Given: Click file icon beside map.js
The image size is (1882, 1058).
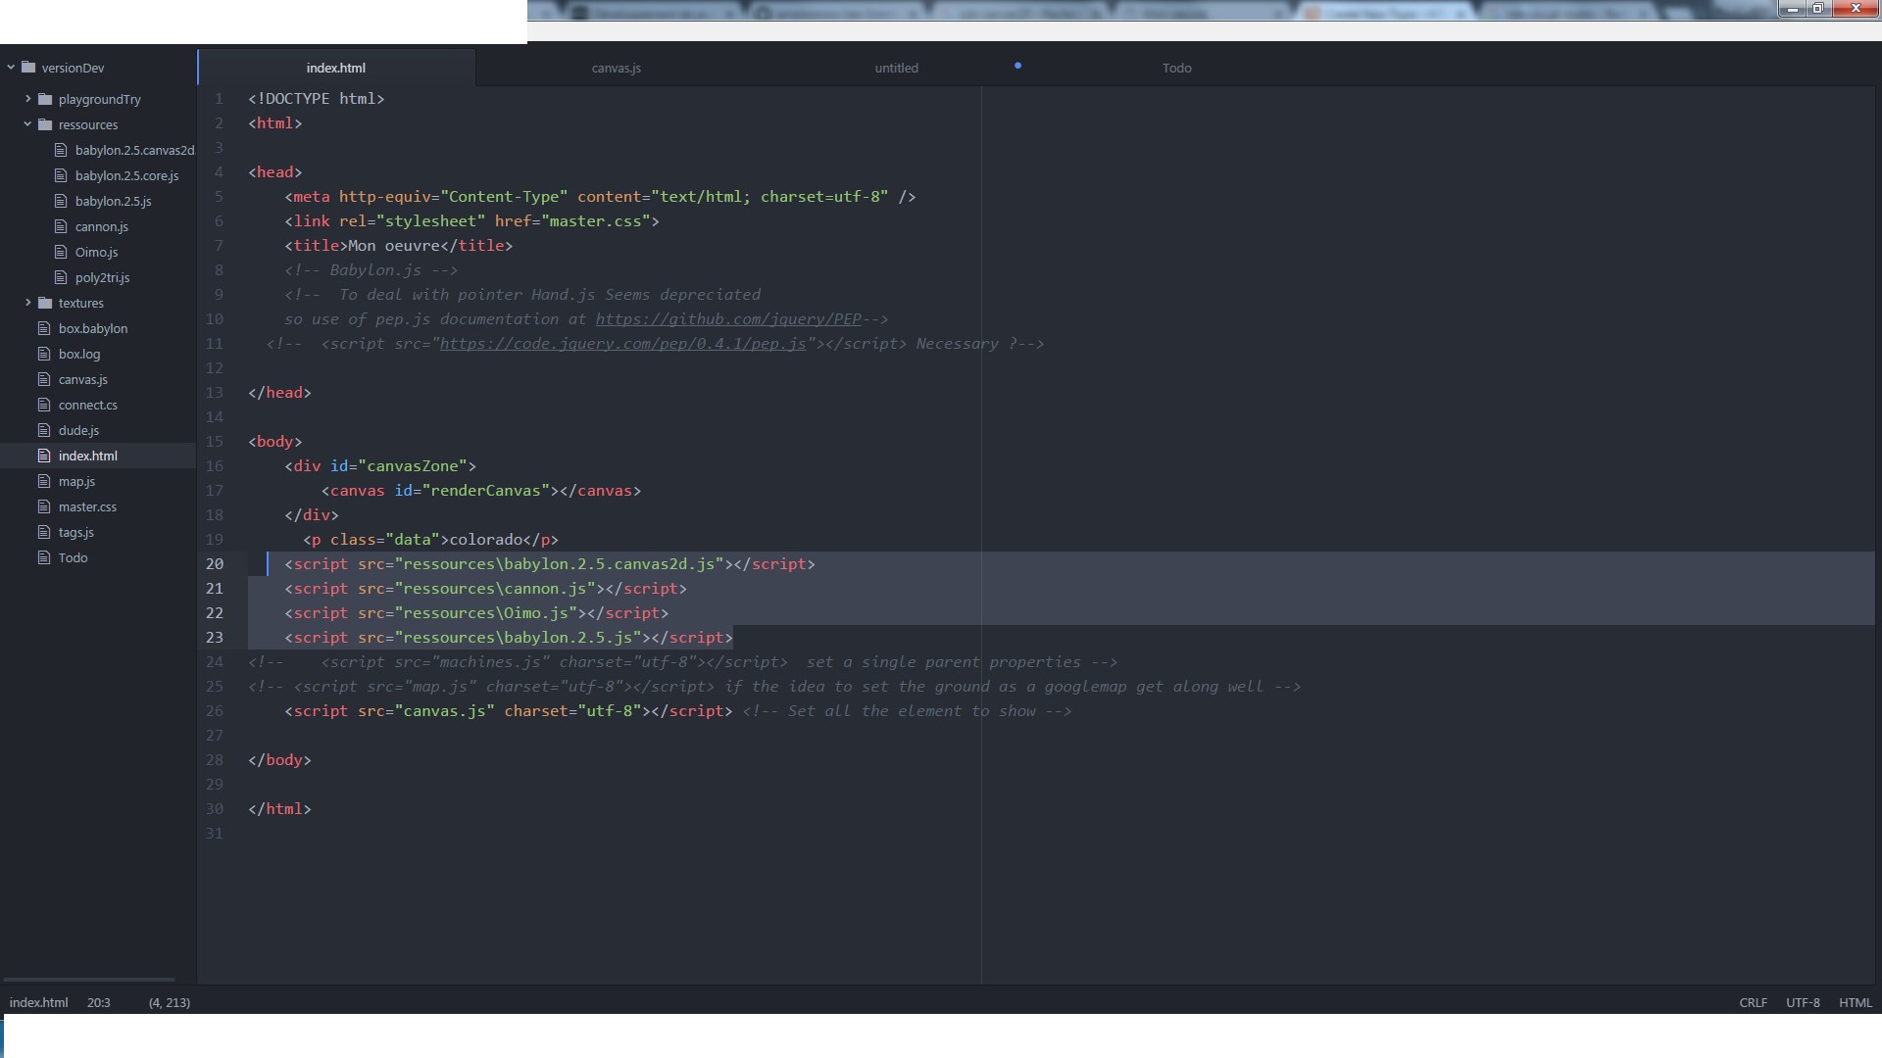Looking at the screenshot, I should pos(43,481).
